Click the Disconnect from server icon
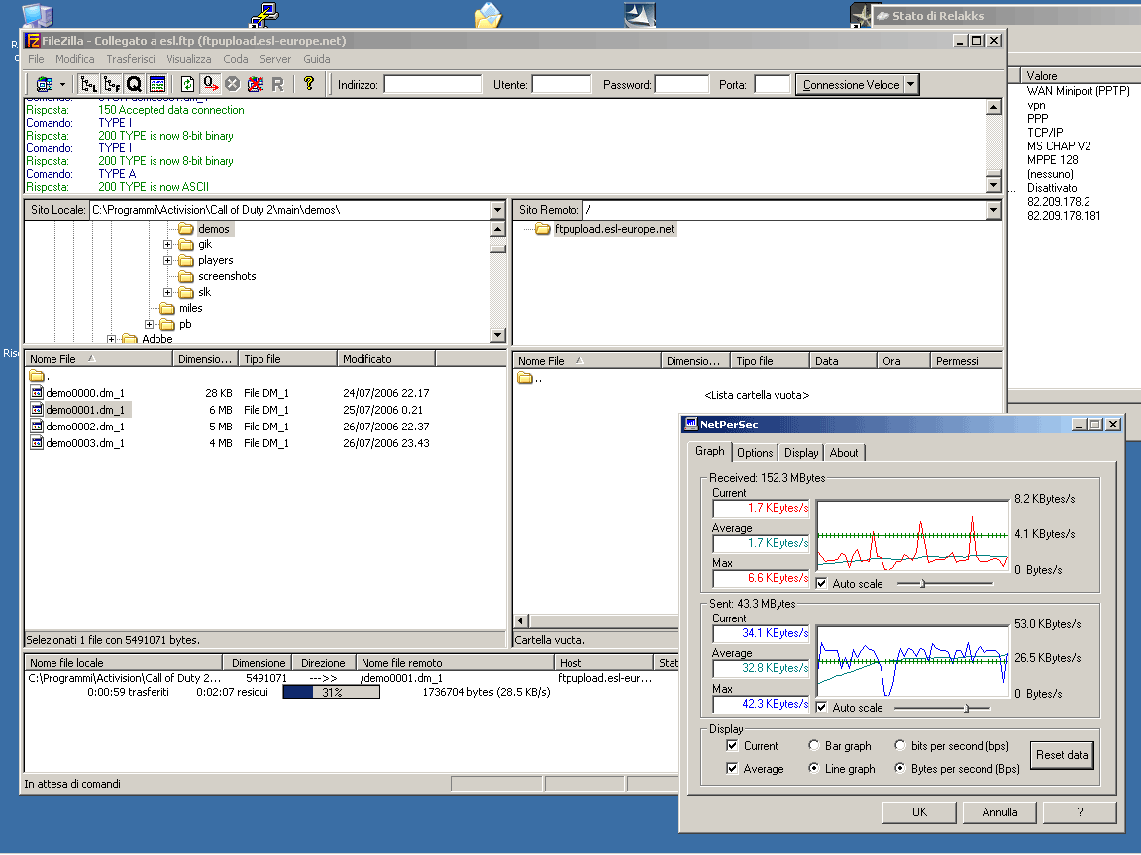Screen dimensions: 1141x855 (256, 84)
